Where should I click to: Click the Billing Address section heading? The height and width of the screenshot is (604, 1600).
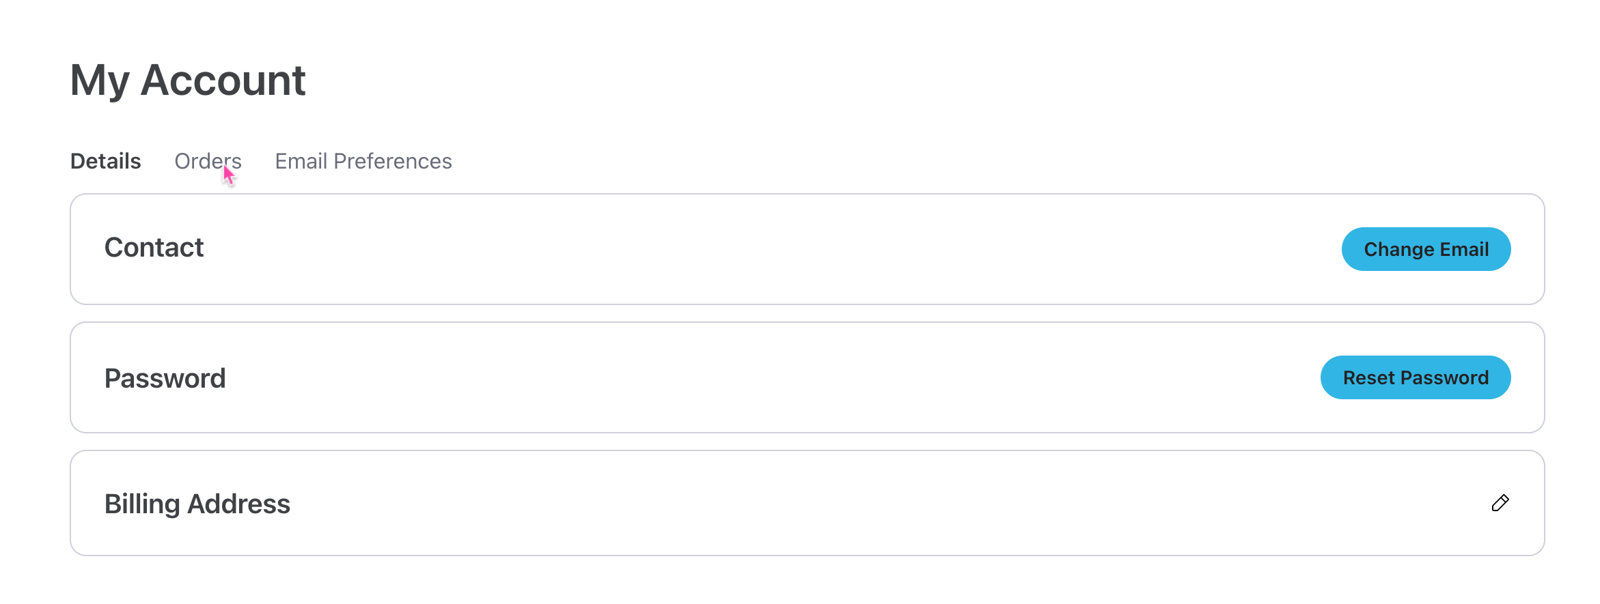click(x=197, y=504)
